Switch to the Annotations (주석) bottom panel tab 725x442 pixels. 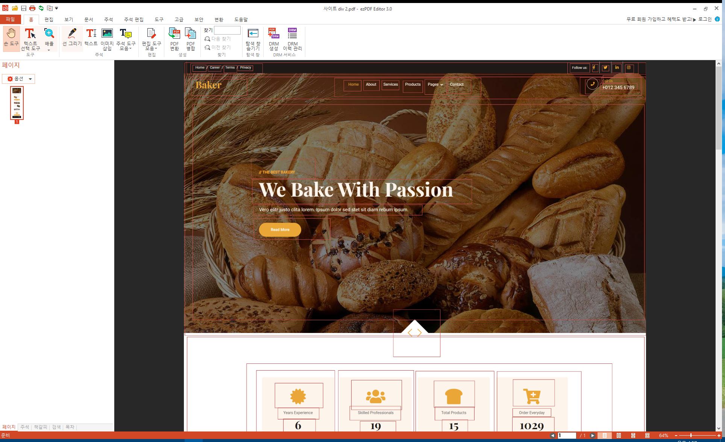[25, 427]
